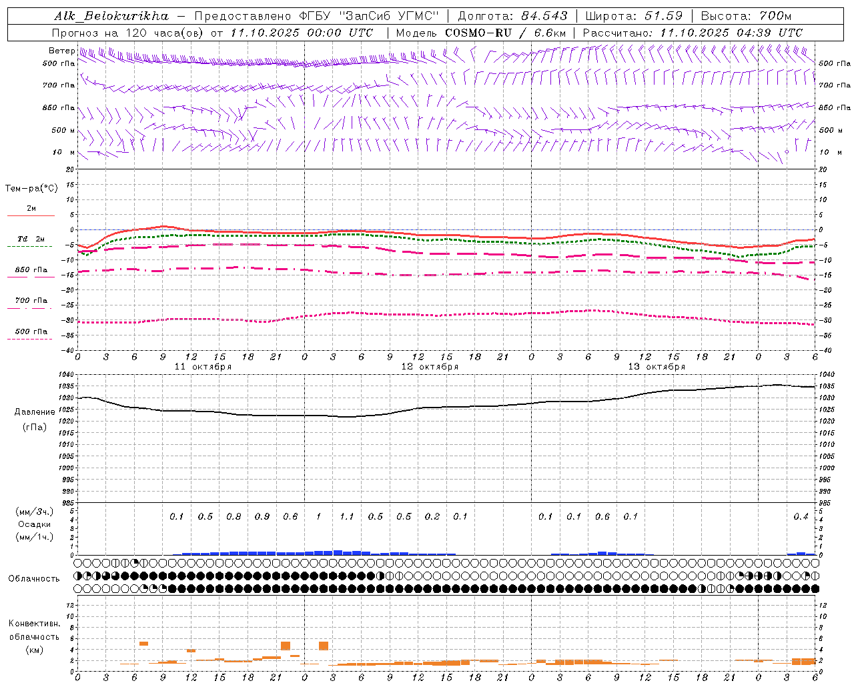This screenshot has height=683, width=854.
Task: Click the station name Alk_Belokurikha in the header
Action: pyautogui.click(x=111, y=16)
